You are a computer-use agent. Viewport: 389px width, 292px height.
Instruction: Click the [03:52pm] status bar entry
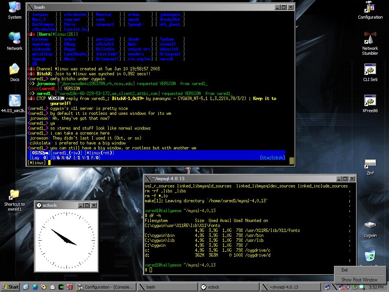40,153
